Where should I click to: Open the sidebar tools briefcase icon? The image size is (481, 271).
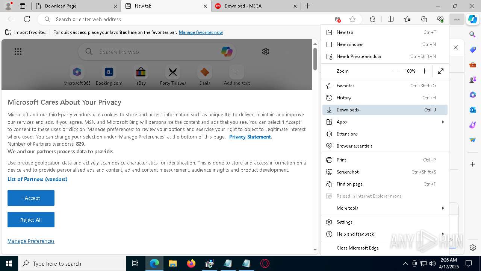[473, 65]
